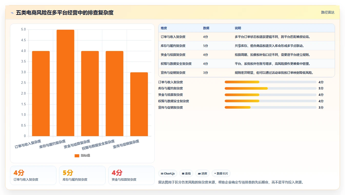Image resolution: width=345 pixels, height=195 pixels.
Task: Click the description starting 规则差异明显
Action: [x=274, y=73]
